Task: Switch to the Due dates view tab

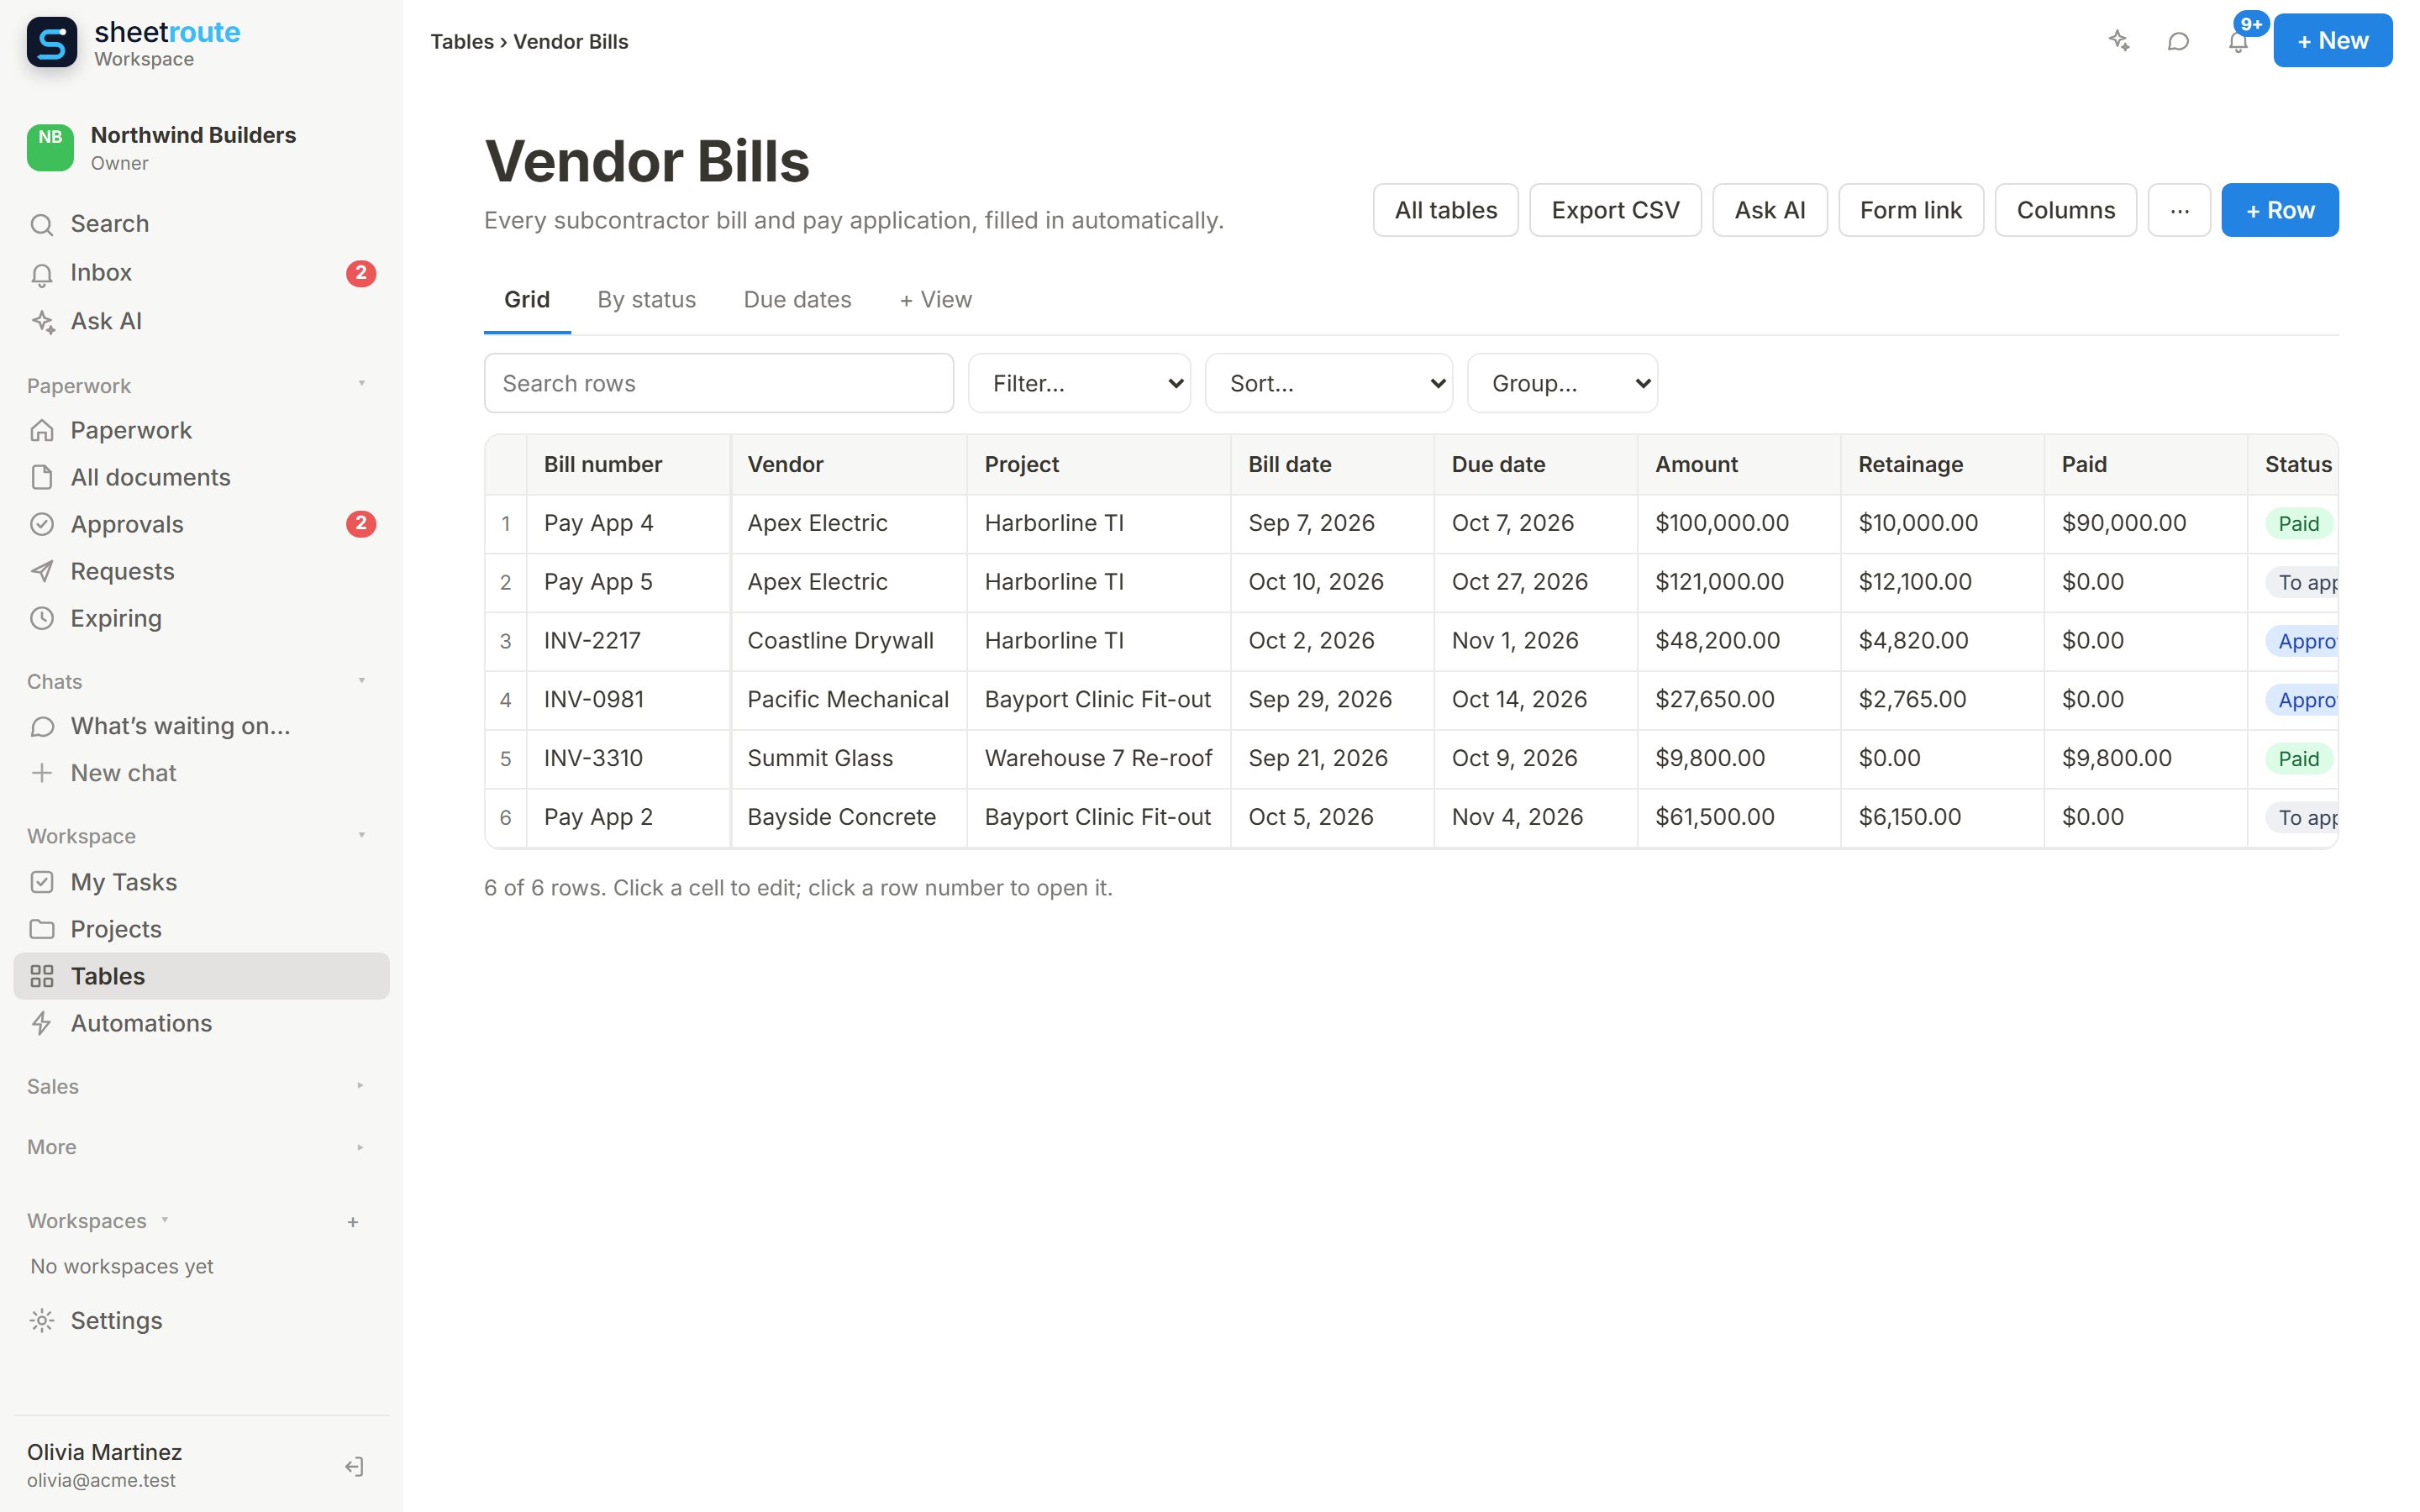Action: click(797, 300)
